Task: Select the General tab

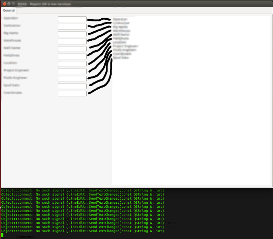Action: (x=9, y=10)
